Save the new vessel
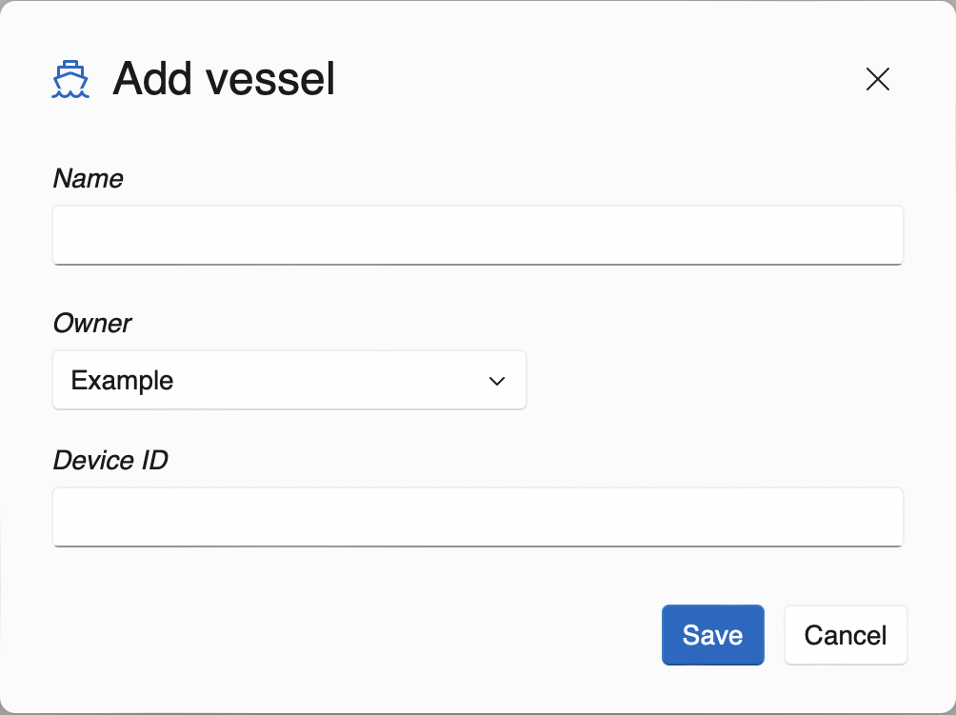Viewport: 956px width, 715px height. pos(712,635)
